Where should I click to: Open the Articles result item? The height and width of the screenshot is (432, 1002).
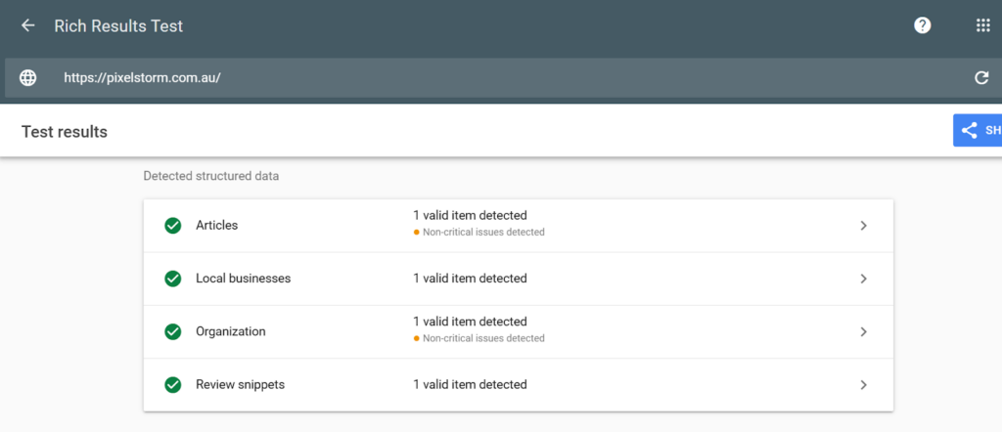[217, 225]
